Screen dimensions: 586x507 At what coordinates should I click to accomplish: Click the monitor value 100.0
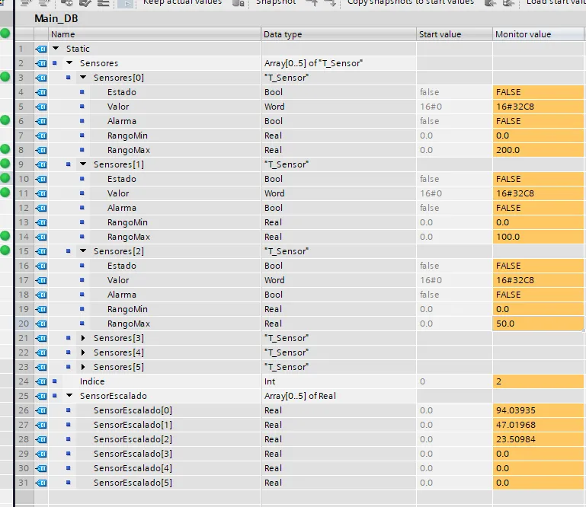[x=538, y=237]
